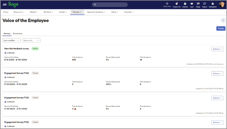Click the user profile avatar
Image resolution: width=227 pixels, height=129 pixels.
coord(222,4)
